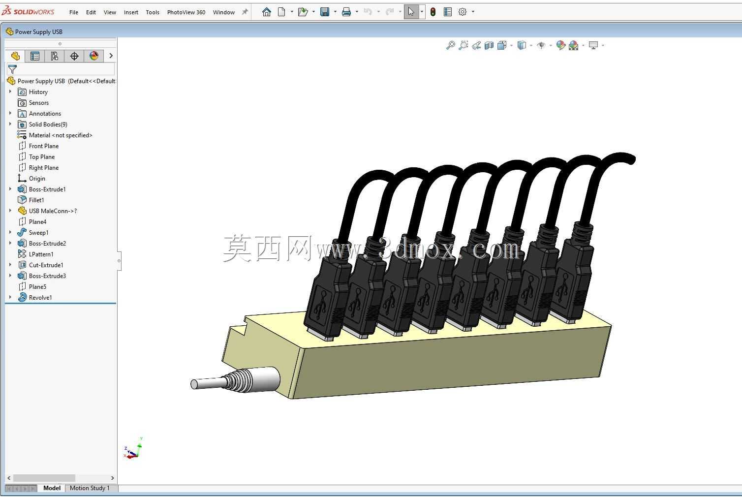Image resolution: width=742 pixels, height=497 pixels.
Task: Save the current document
Action: (x=325, y=12)
